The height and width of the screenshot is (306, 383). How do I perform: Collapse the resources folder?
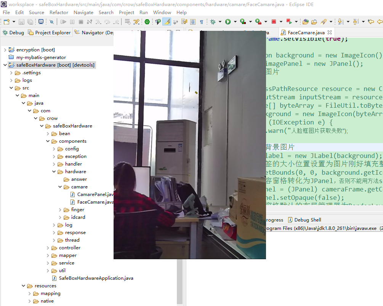(24, 286)
